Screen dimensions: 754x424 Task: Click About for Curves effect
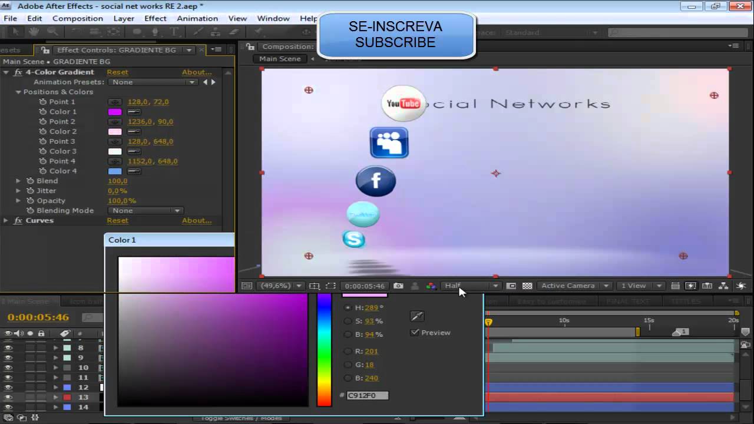(x=196, y=220)
